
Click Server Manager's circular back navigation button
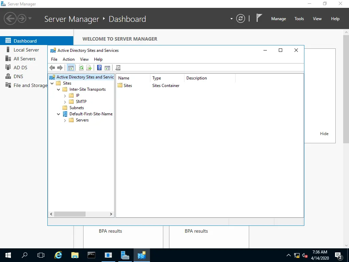point(10,18)
